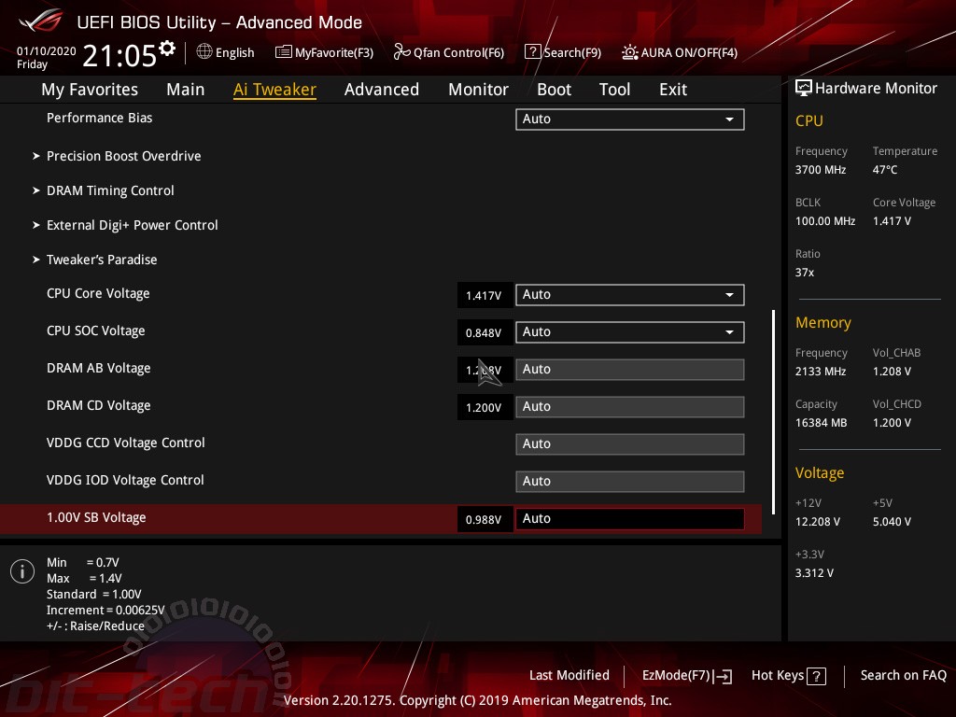Switch to the Main tab
Viewport: 956px width, 717px height.
(186, 90)
